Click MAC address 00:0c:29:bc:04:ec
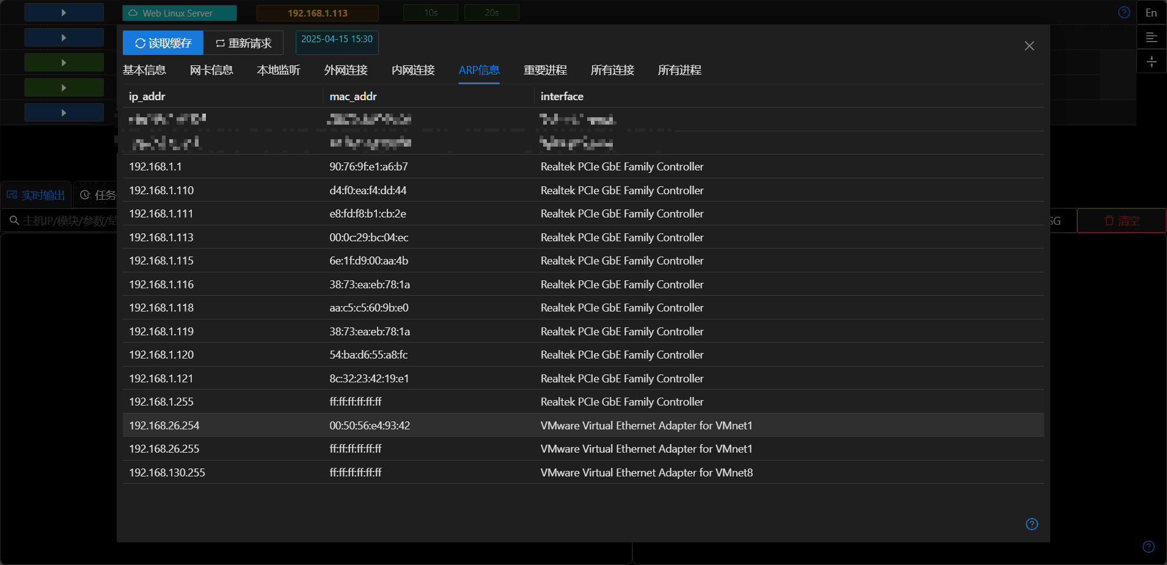The height and width of the screenshot is (565, 1167). [369, 238]
